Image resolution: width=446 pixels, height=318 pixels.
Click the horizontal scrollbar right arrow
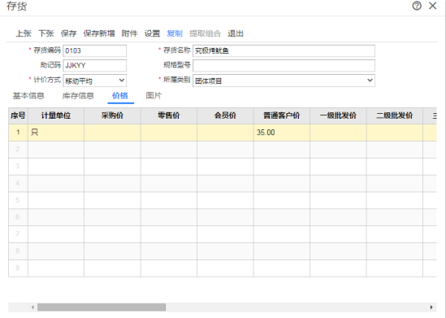(431, 307)
